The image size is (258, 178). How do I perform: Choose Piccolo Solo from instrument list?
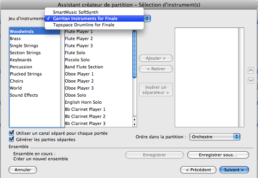tap(77, 60)
